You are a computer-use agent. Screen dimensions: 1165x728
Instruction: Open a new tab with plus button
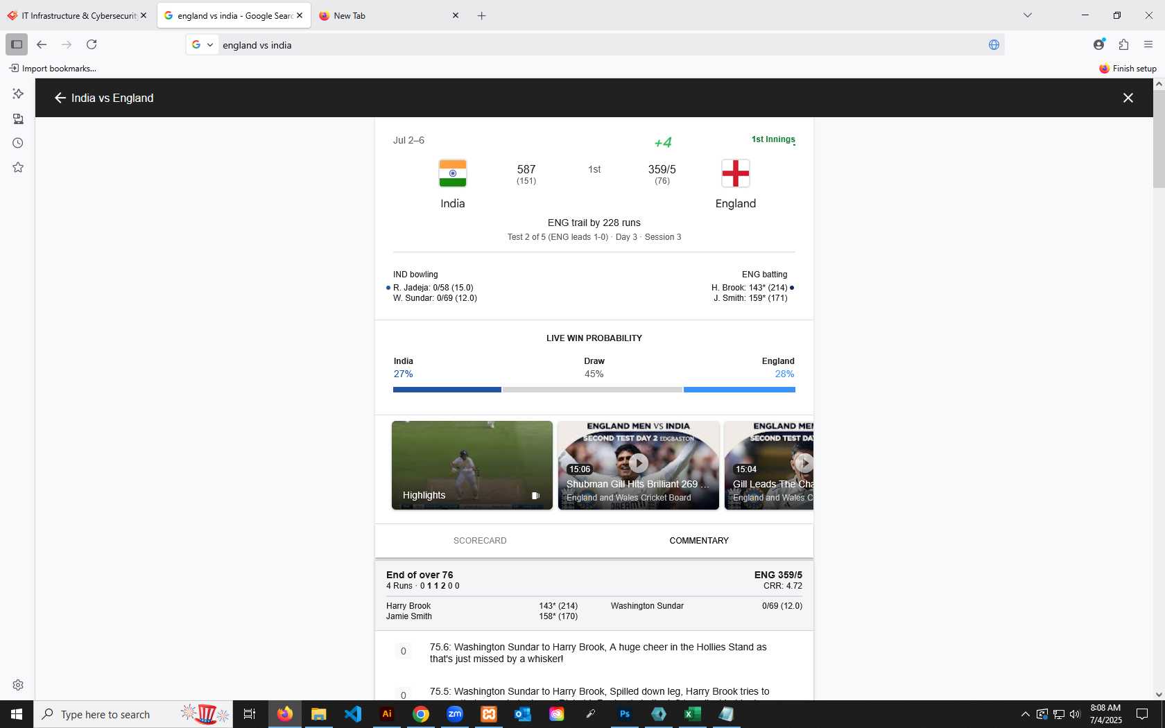[x=481, y=15]
